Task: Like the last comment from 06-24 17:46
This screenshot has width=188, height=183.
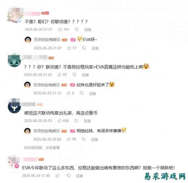Action: click(x=58, y=176)
